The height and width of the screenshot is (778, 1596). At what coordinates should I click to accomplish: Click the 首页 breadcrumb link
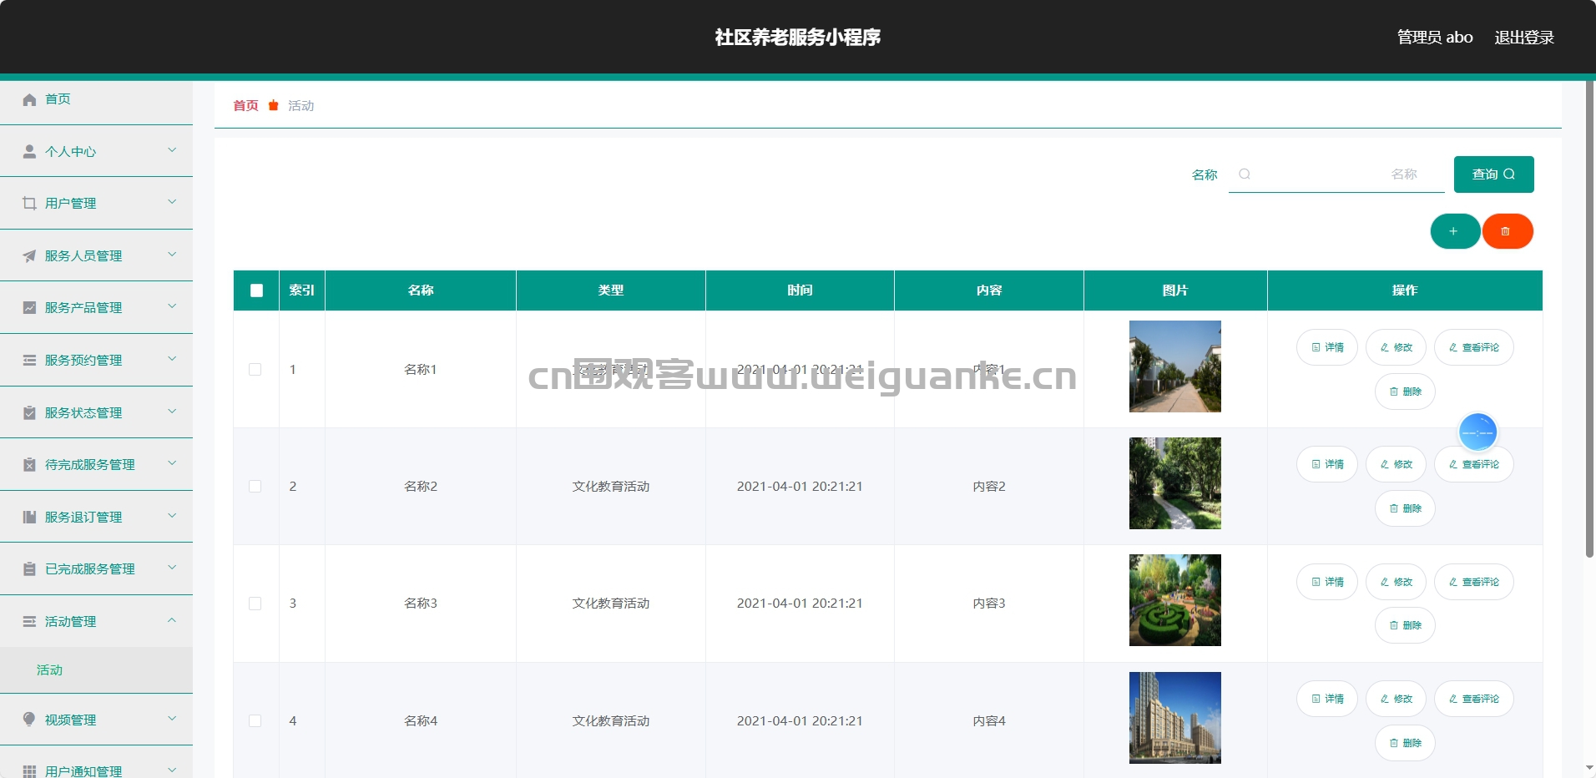point(245,105)
